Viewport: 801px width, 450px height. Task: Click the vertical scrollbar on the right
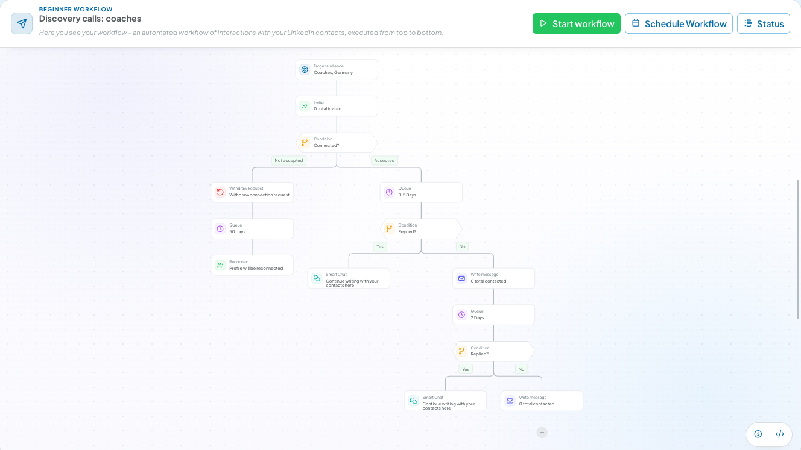[x=799, y=249]
